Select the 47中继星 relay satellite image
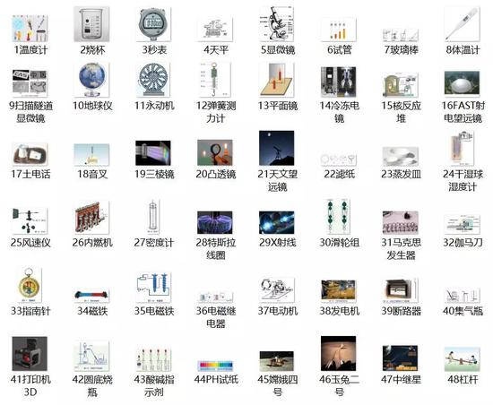493x405 pixels. (401, 358)
